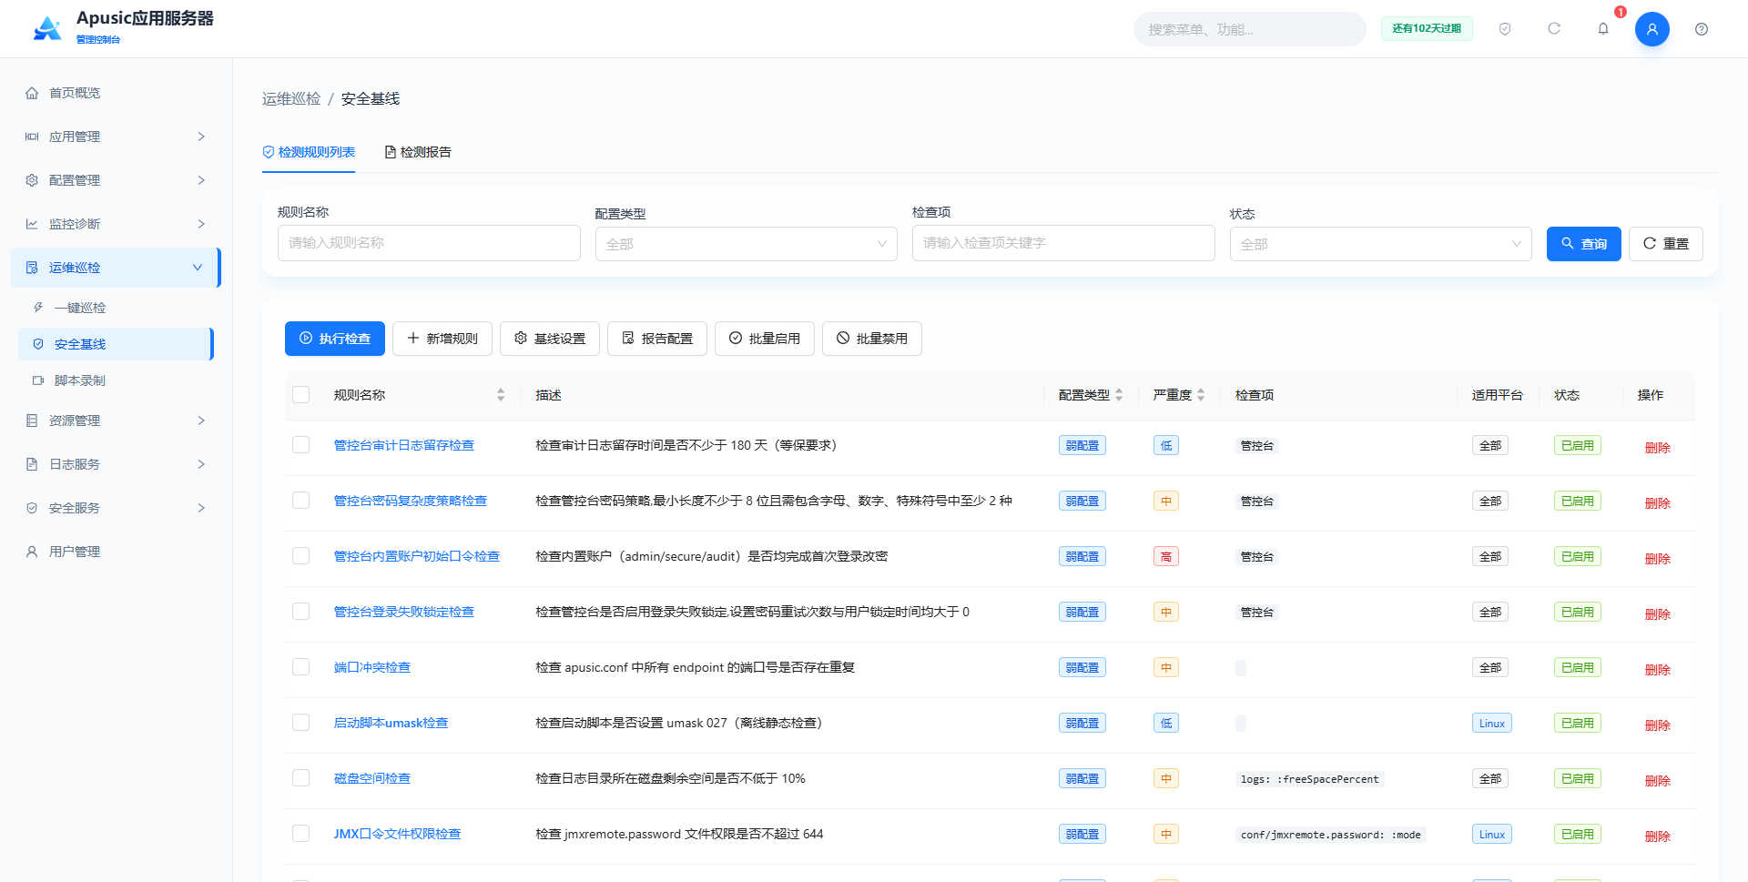Expand 监控诊断 sidebar menu
This screenshot has height=882, width=1748.
click(117, 224)
